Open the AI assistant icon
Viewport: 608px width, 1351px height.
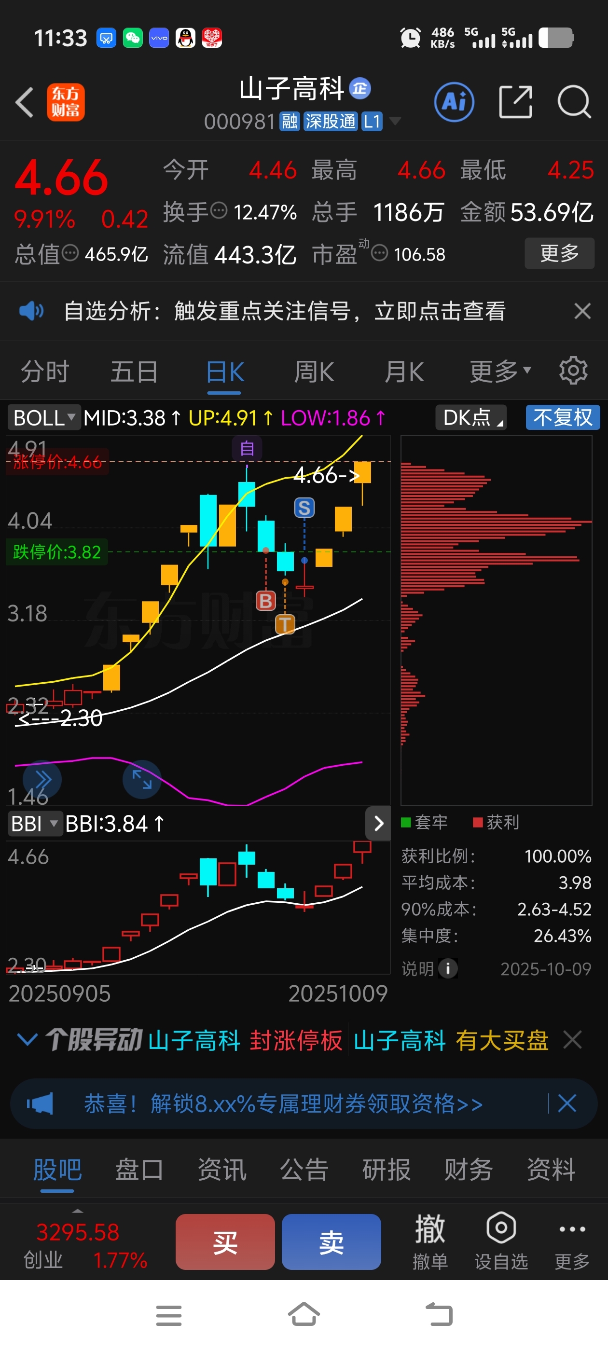pyautogui.click(x=454, y=102)
